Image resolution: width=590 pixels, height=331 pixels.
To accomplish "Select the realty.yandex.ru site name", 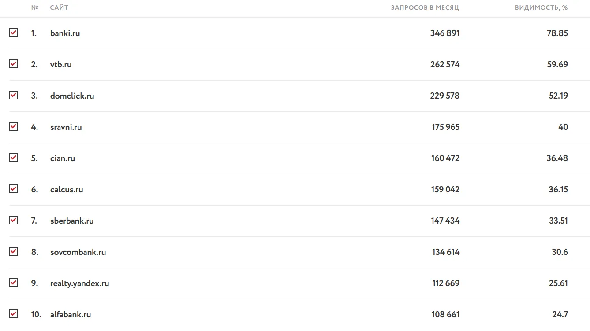I will (80, 283).
